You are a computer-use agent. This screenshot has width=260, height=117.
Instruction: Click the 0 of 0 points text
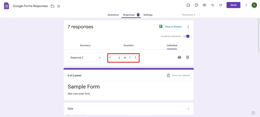pyautogui.click(x=74, y=76)
